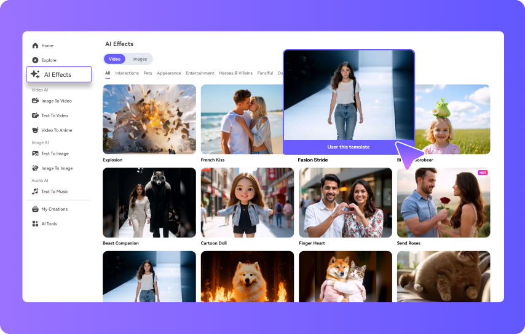Open the French Kiss effect thumbnail
This screenshot has width=525, height=334.
(242, 119)
